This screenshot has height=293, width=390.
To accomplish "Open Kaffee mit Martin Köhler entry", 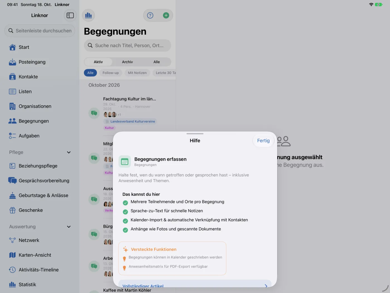I will pos(127,290).
